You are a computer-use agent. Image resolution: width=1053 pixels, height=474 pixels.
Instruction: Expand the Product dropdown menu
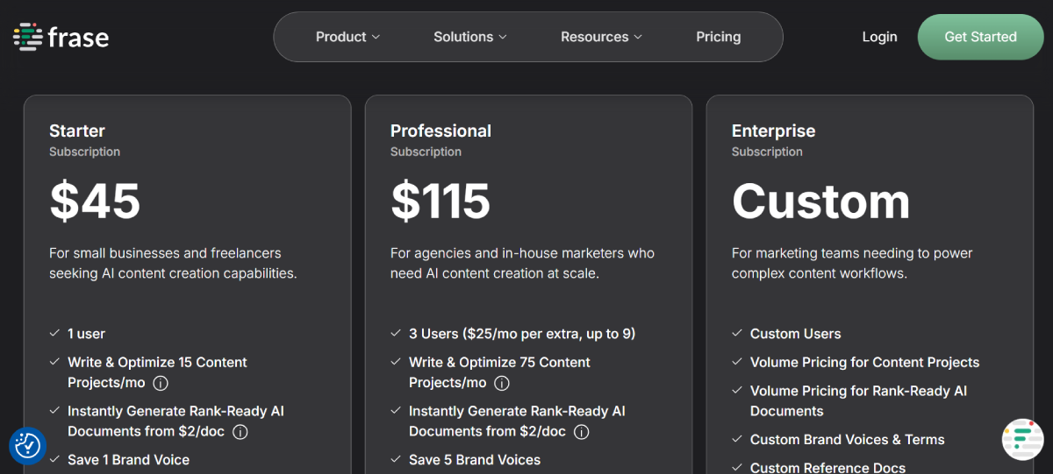click(x=347, y=37)
